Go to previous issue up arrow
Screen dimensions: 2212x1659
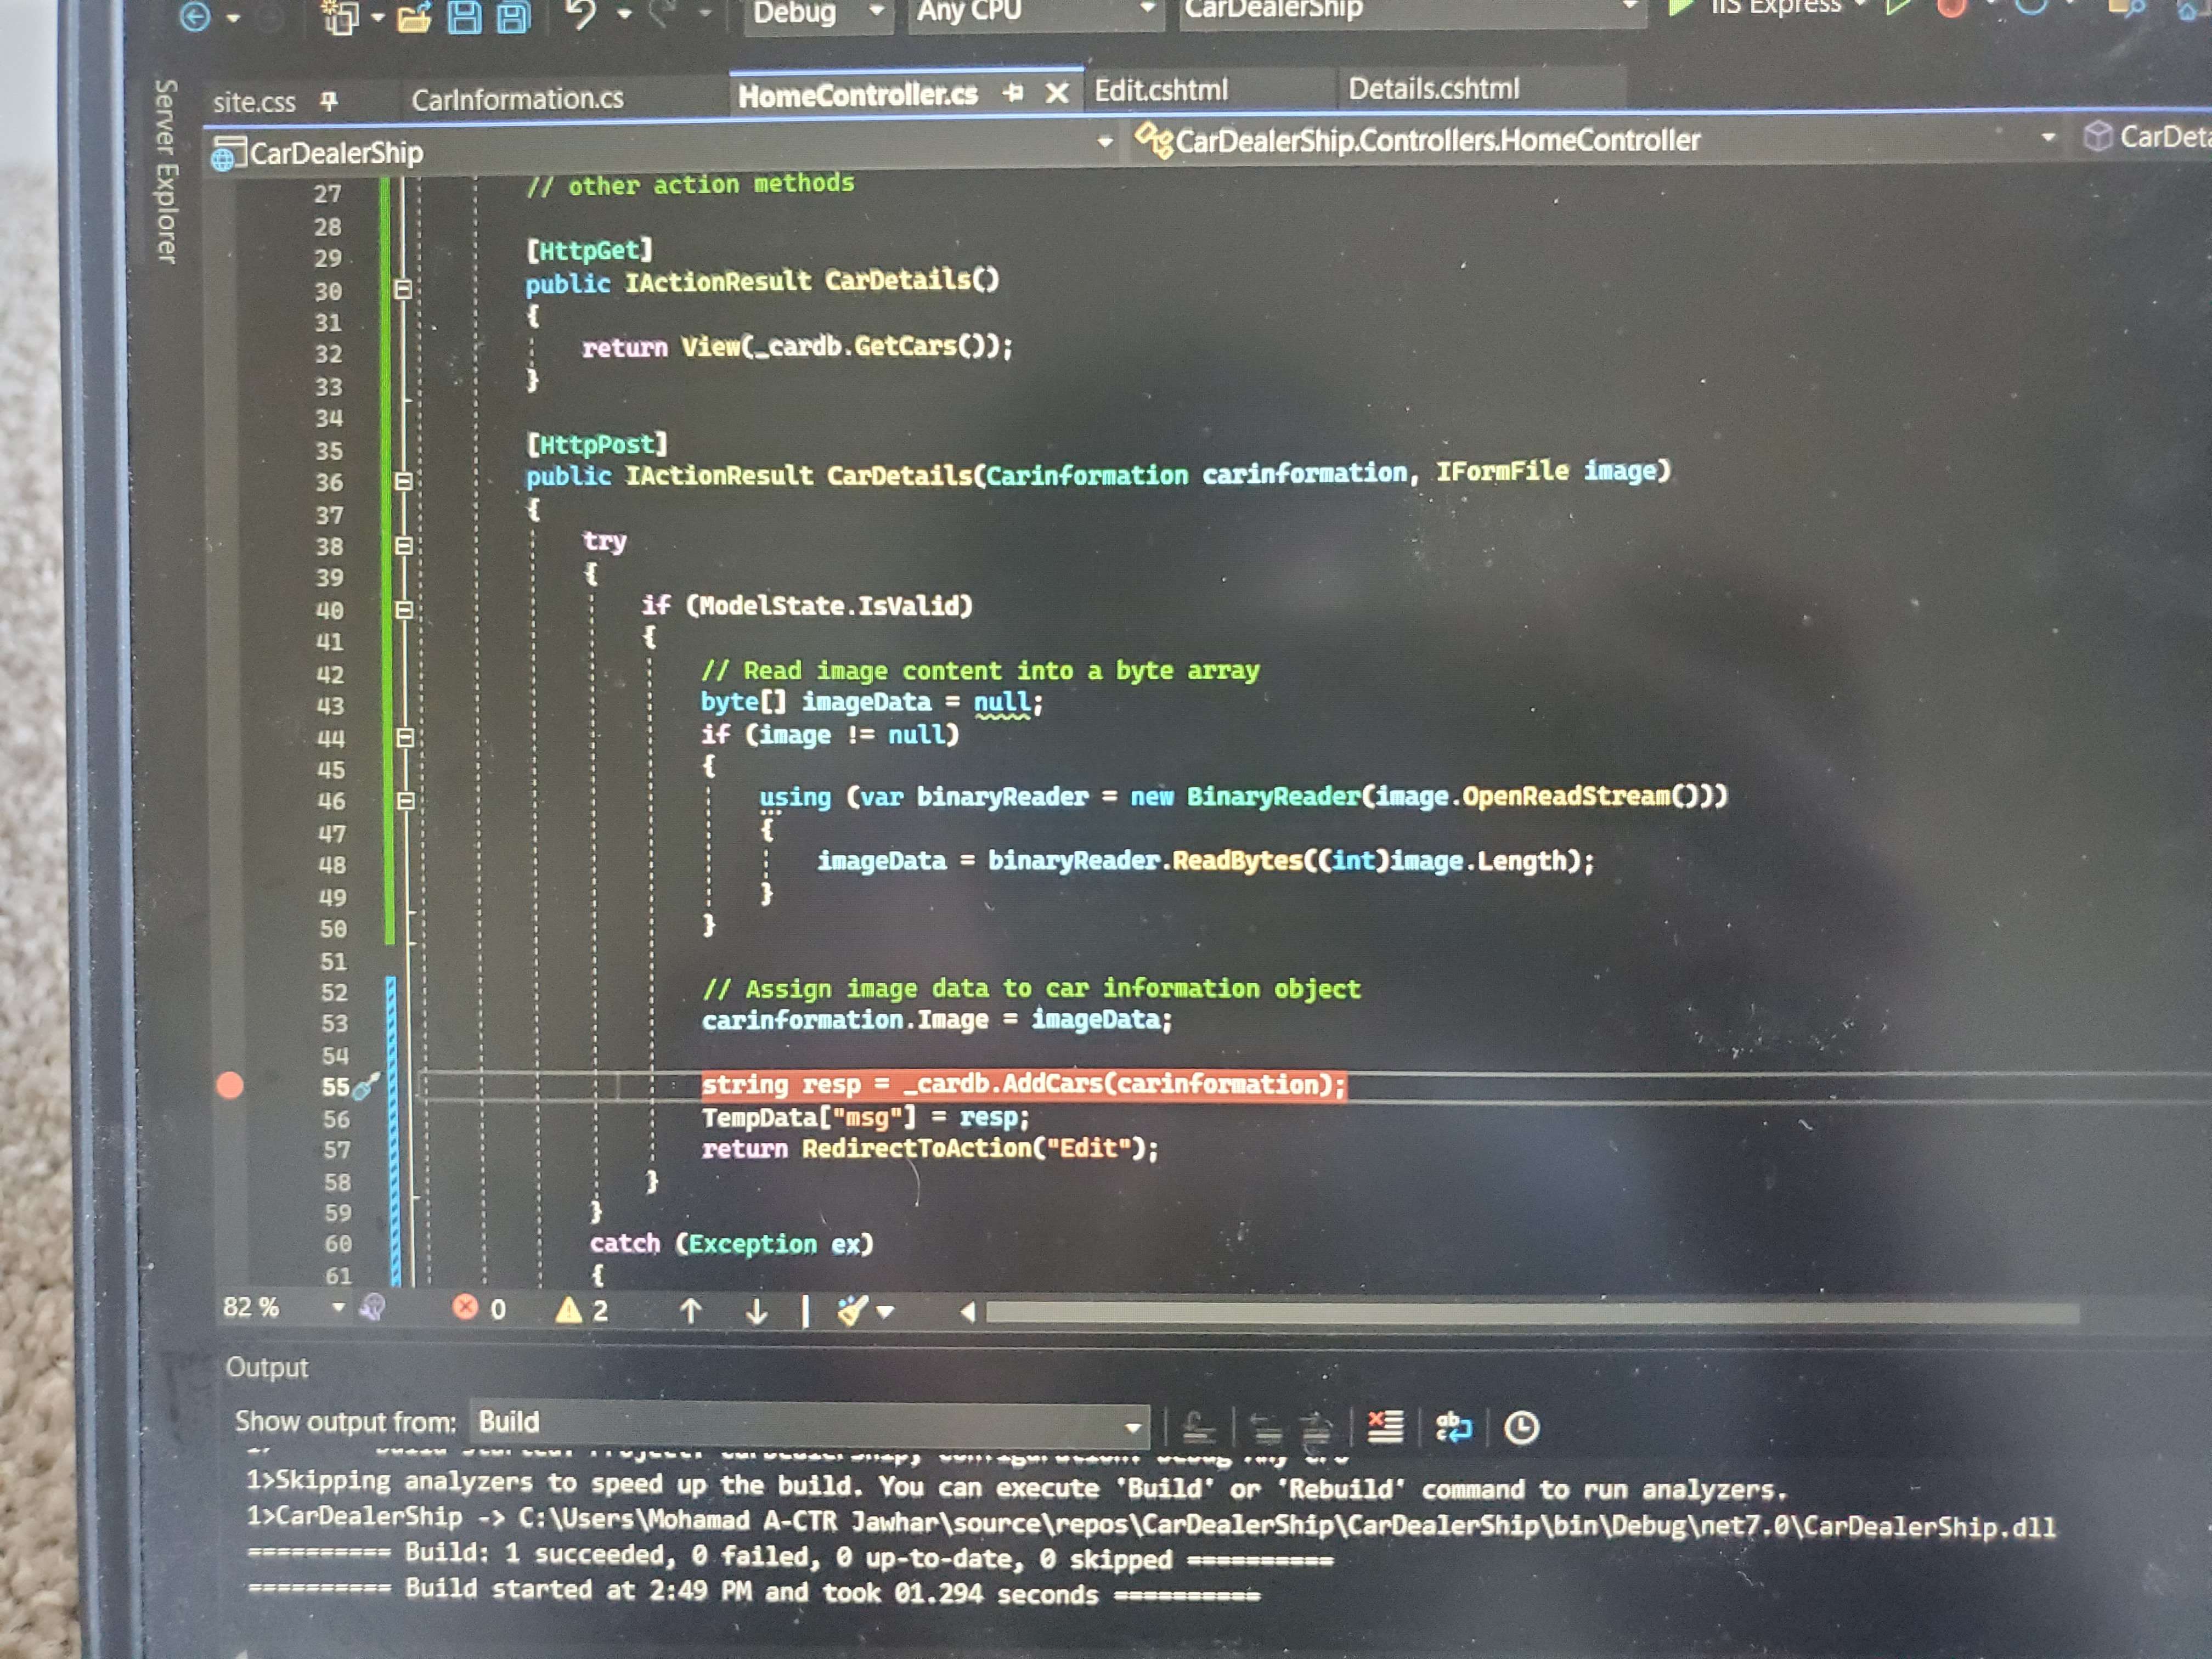(x=690, y=1311)
